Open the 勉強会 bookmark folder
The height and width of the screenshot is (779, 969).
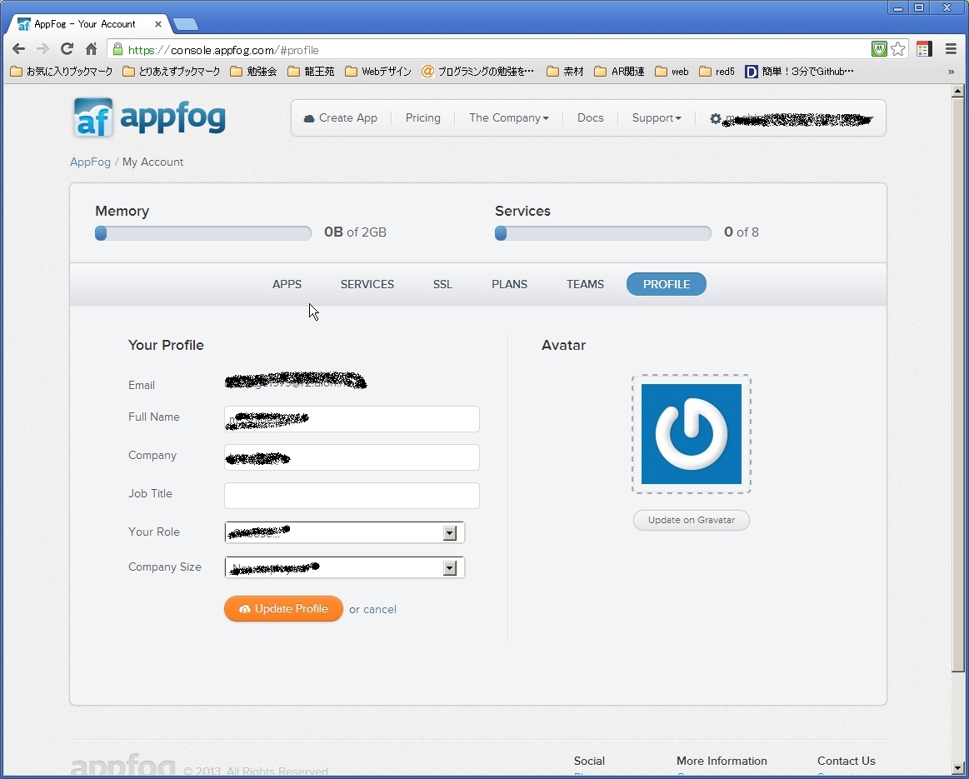coord(253,72)
